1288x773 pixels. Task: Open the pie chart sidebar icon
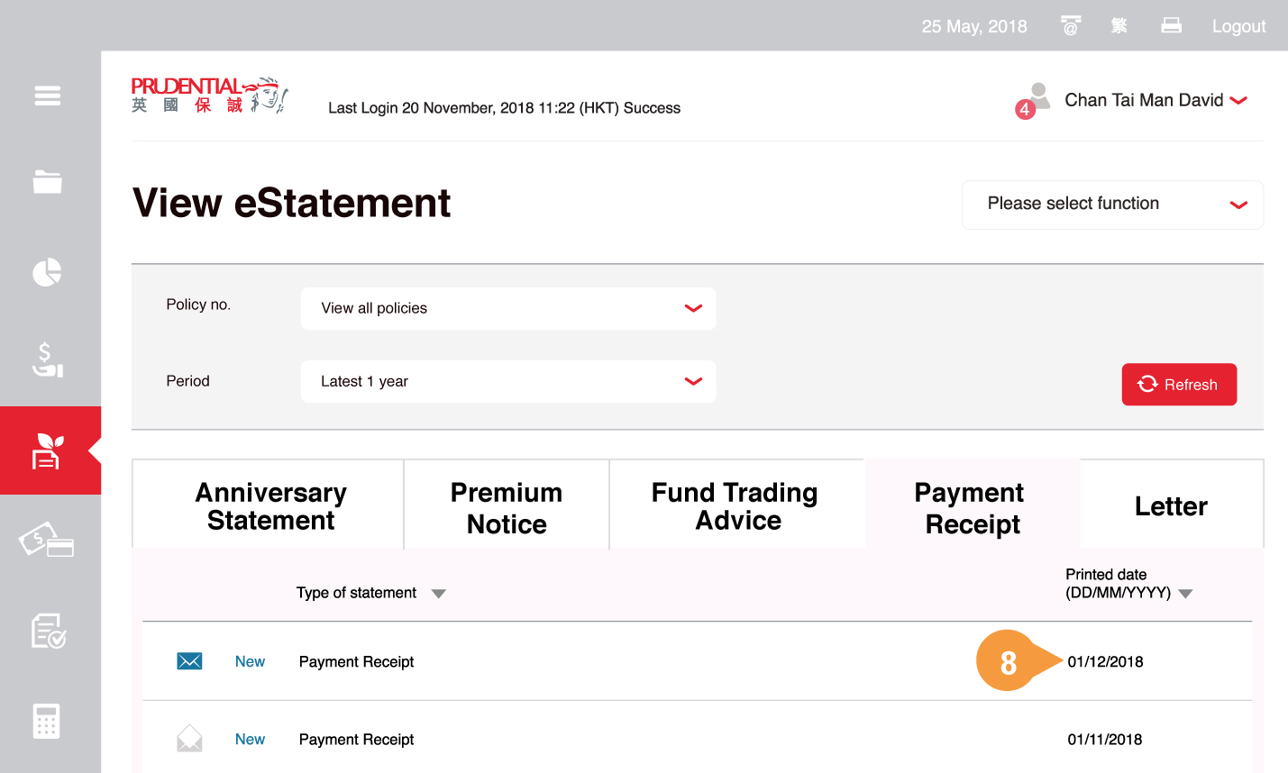pyautogui.click(x=48, y=272)
